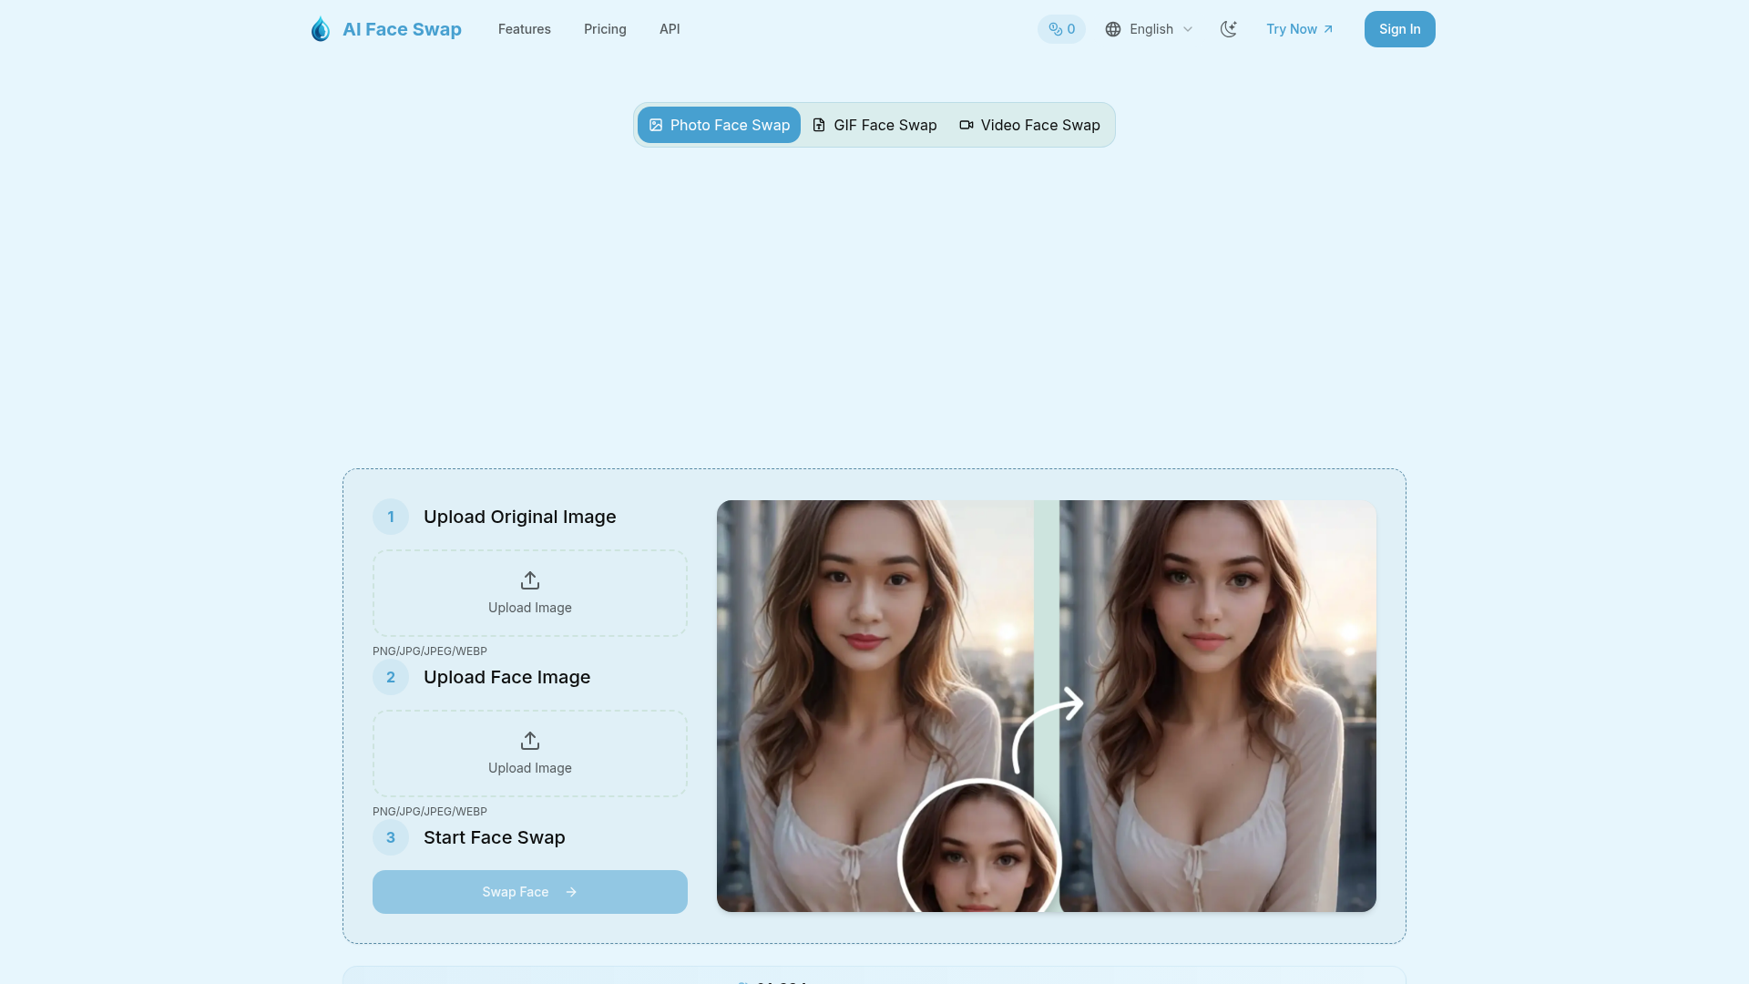Click Upload Image text under Upload Original Image
The image size is (1749, 984).
(530, 608)
